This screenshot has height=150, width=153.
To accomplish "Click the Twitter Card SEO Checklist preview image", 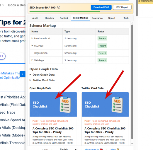I will pos(105,104).
